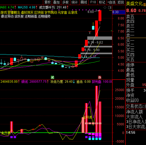Click the 8.30 highlighted price axis box
The width and height of the screenshot is (146, 145).
(x=119, y=12)
